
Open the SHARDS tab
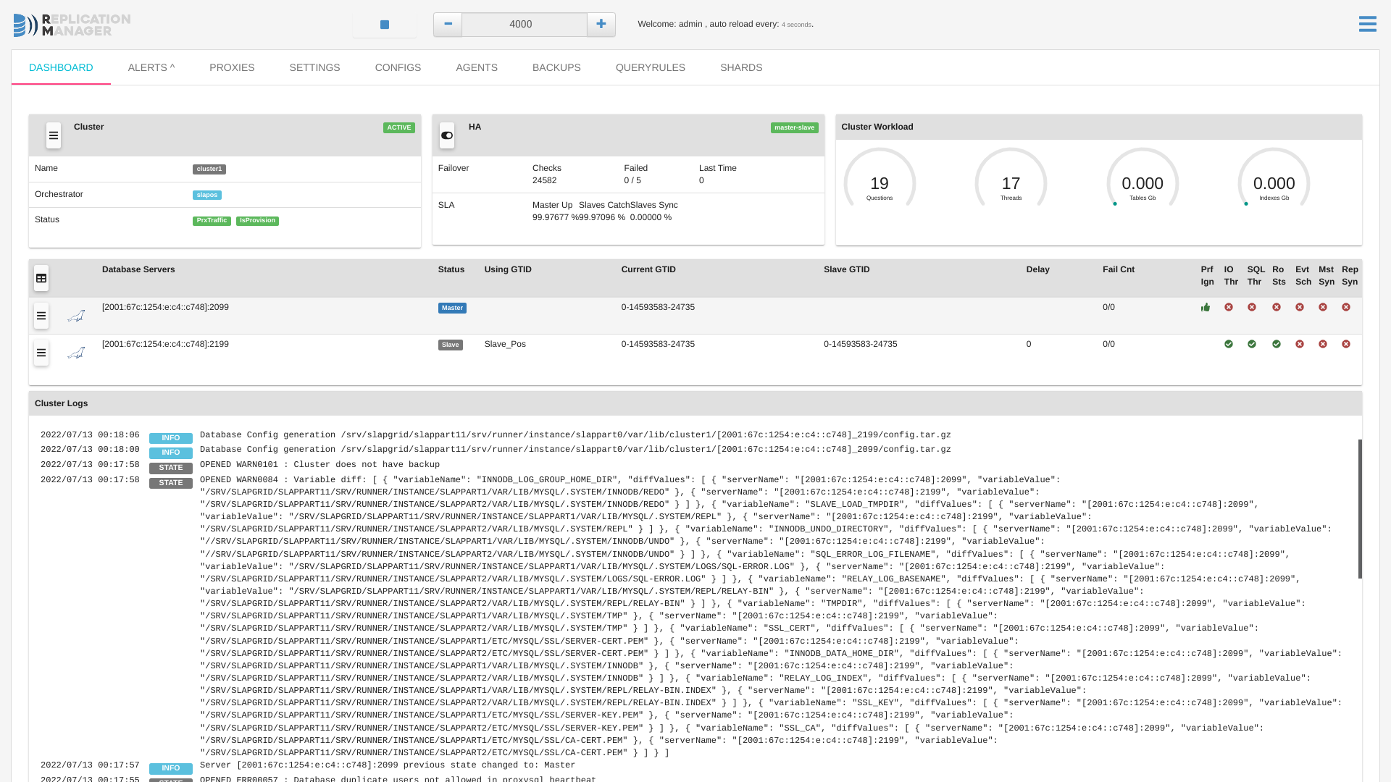pyautogui.click(x=741, y=67)
